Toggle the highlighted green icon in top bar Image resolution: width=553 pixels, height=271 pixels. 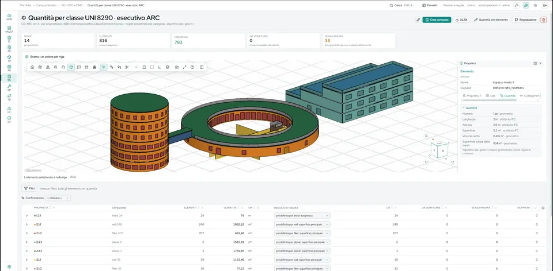coord(526,5)
